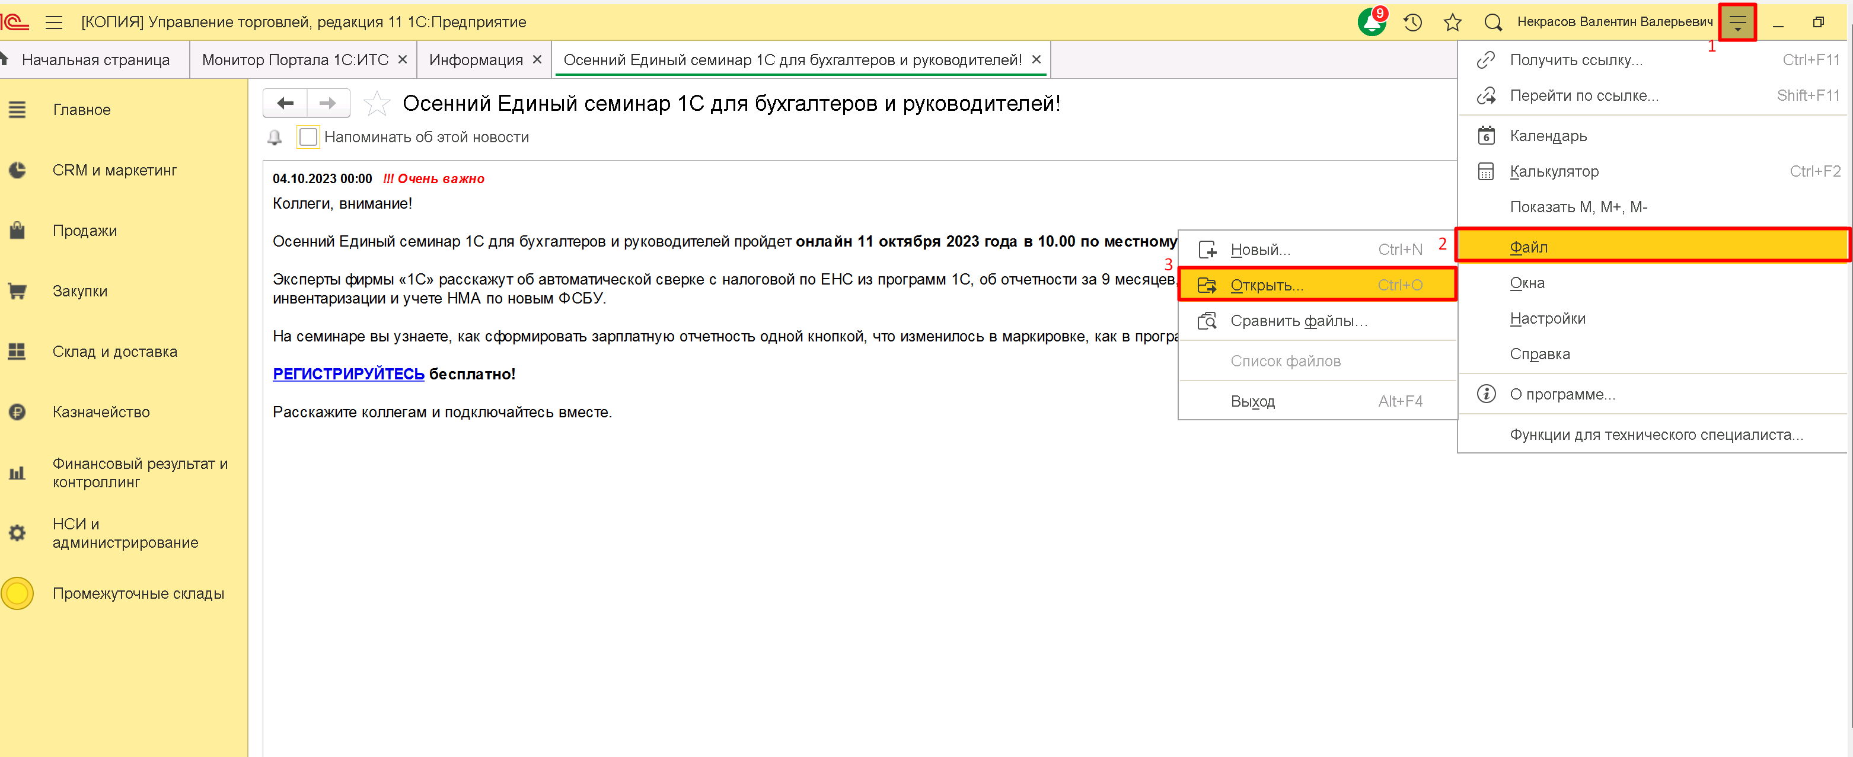Click the 1C logo icon
The image size is (1853, 757).
click(x=14, y=23)
